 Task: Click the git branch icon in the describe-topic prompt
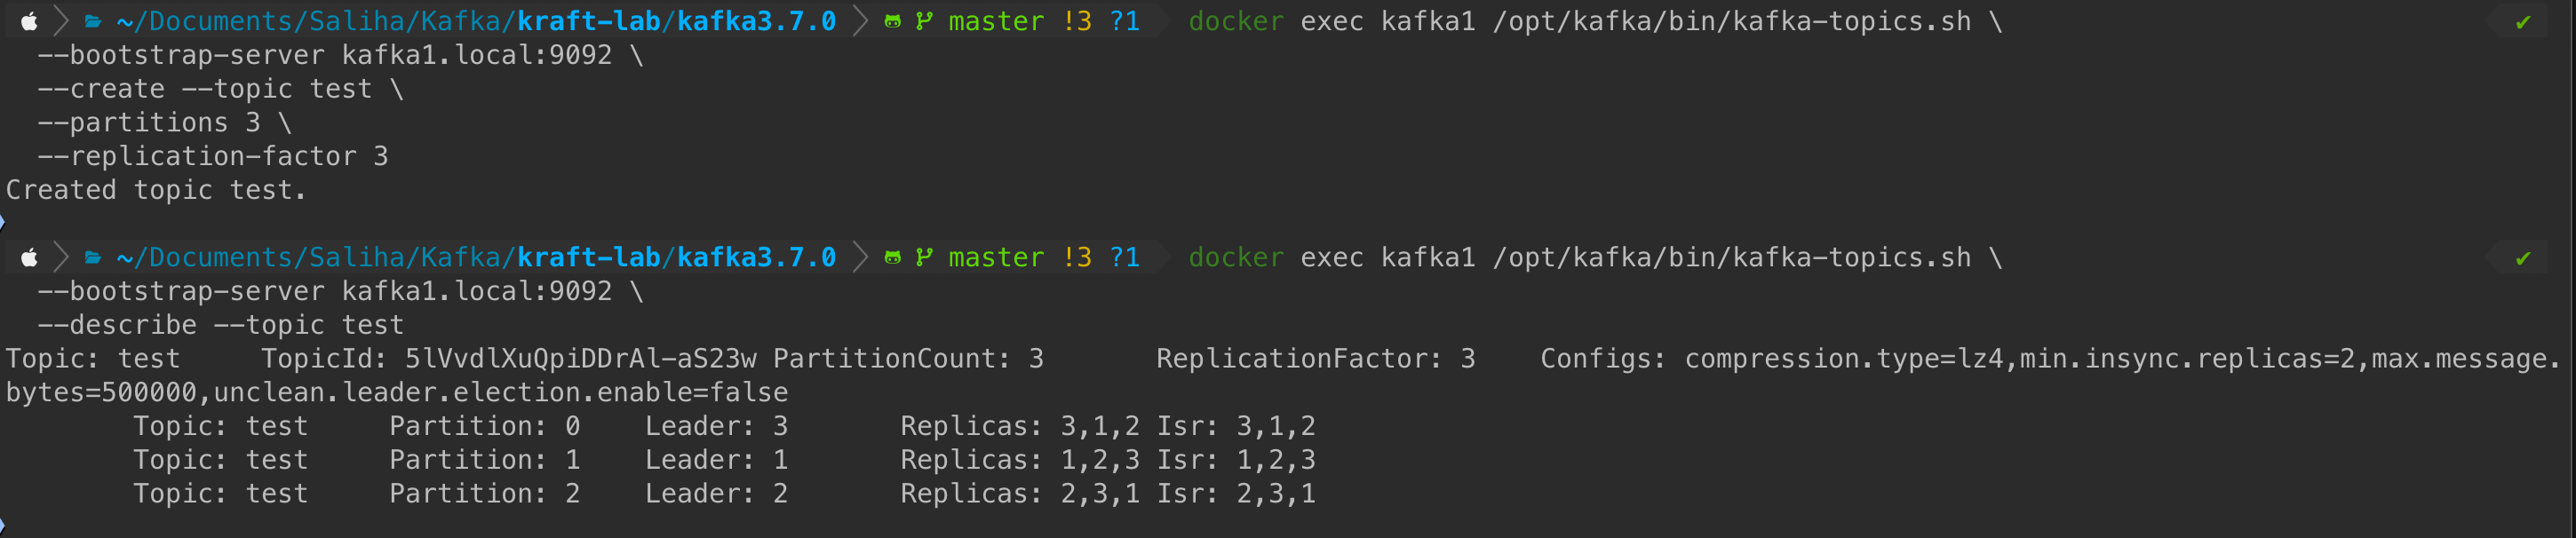(x=924, y=258)
